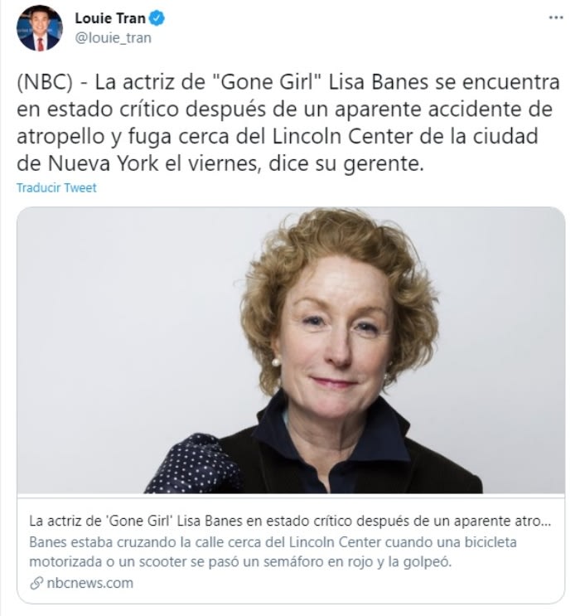Click the tweet text about Lisa Banes

288,123
